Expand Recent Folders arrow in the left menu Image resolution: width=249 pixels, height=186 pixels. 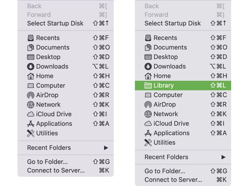coord(106,148)
